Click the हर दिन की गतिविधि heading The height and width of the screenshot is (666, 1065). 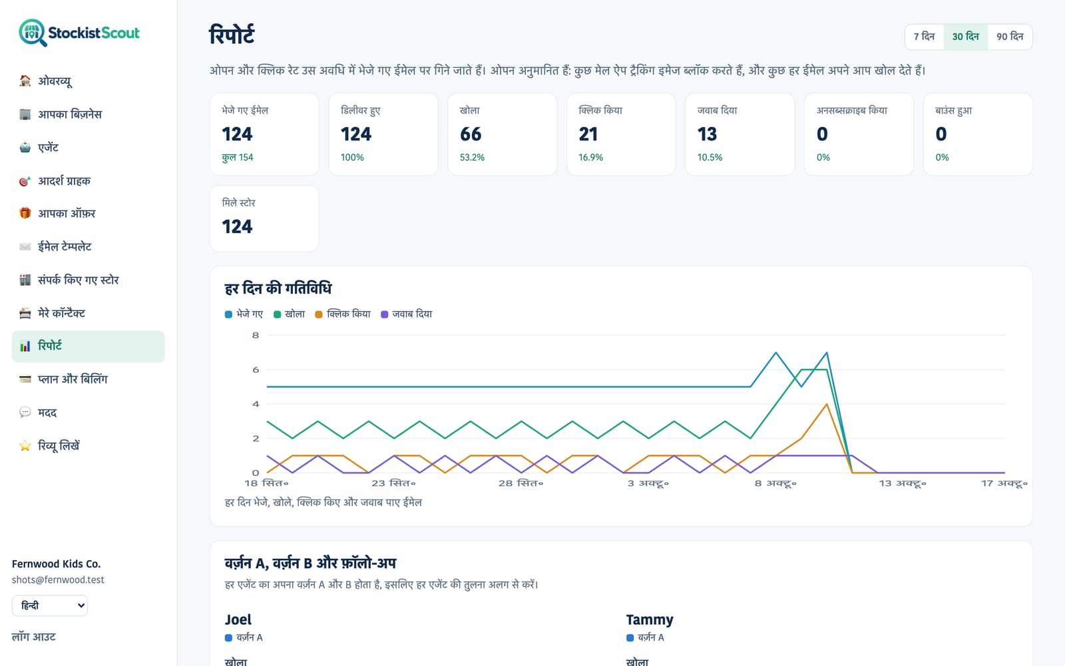(278, 288)
